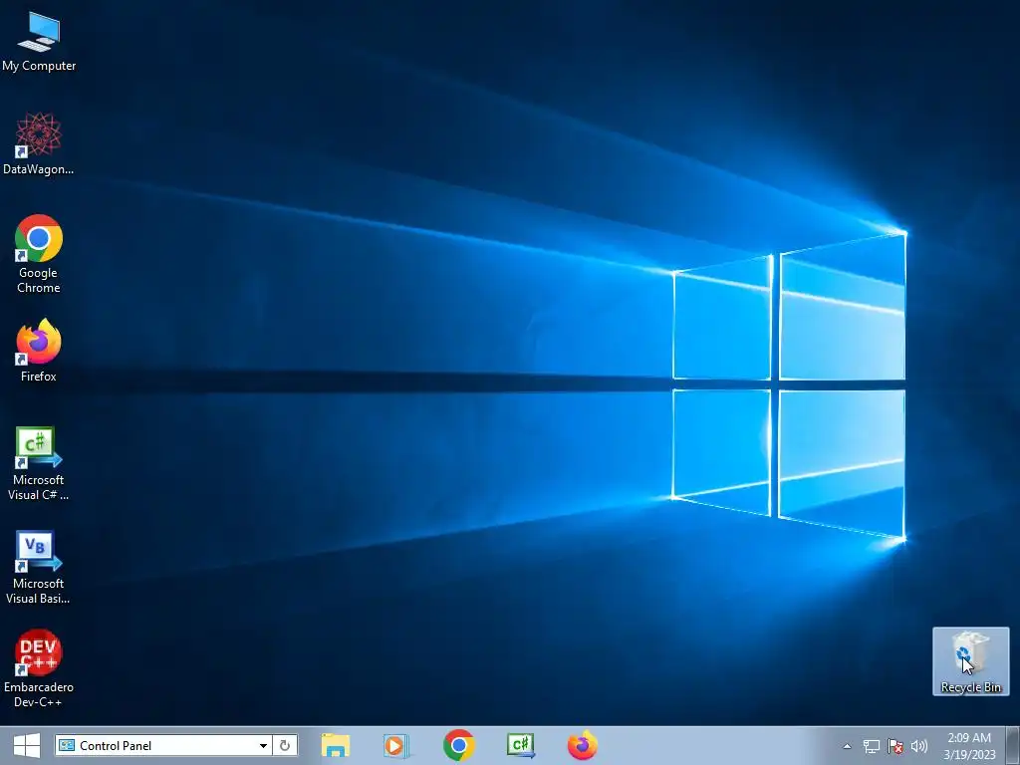
Task: Click the volume speaker tray icon
Action: [x=919, y=746]
